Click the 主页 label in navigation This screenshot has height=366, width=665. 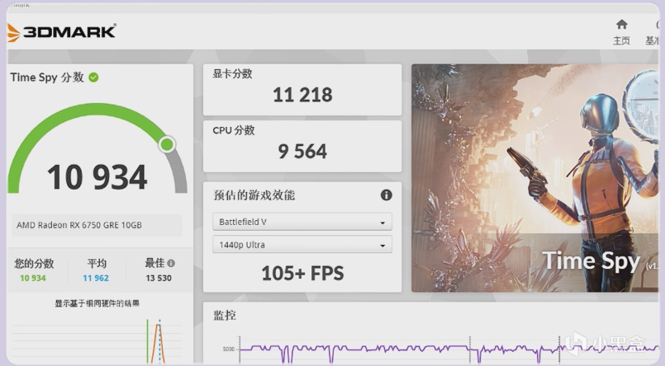621,40
